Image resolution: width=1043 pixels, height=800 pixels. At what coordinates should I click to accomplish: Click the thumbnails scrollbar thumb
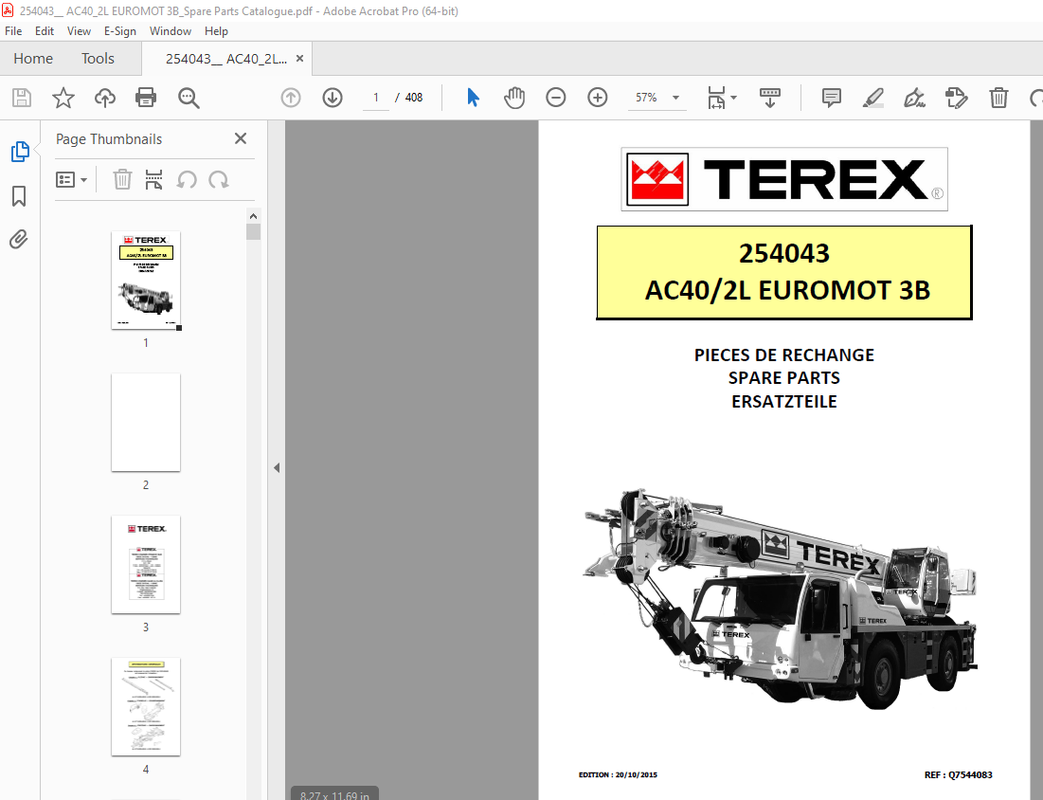tap(253, 231)
